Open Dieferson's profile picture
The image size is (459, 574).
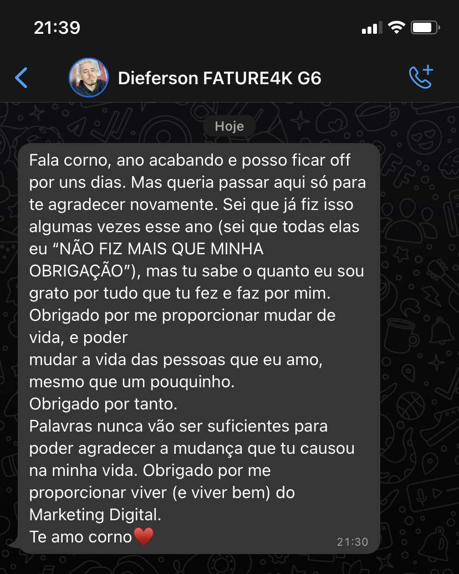tap(89, 78)
